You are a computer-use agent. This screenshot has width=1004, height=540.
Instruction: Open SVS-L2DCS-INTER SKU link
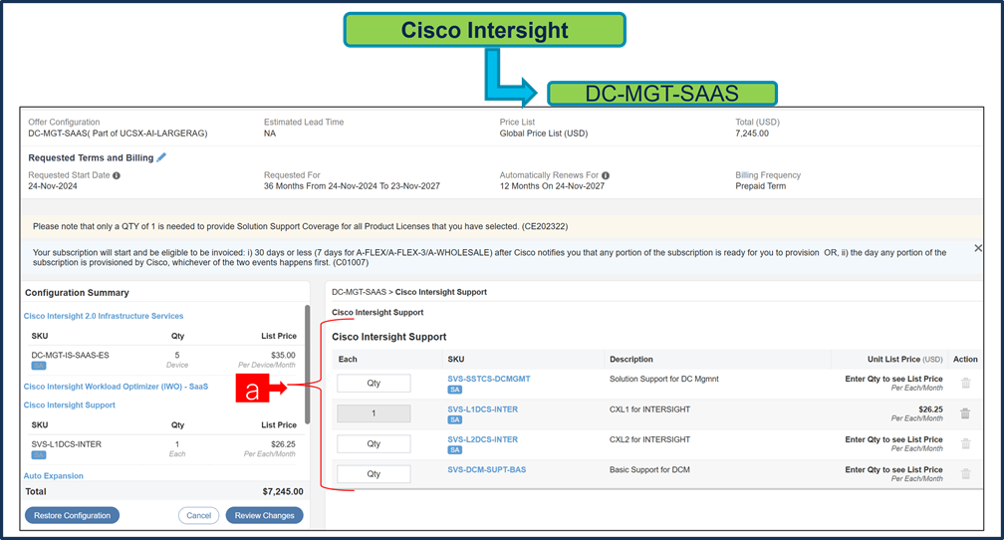pyautogui.click(x=483, y=439)
